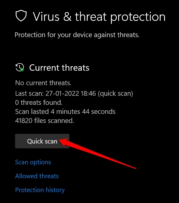Click the Current threats clock history icon

[20, 67]
